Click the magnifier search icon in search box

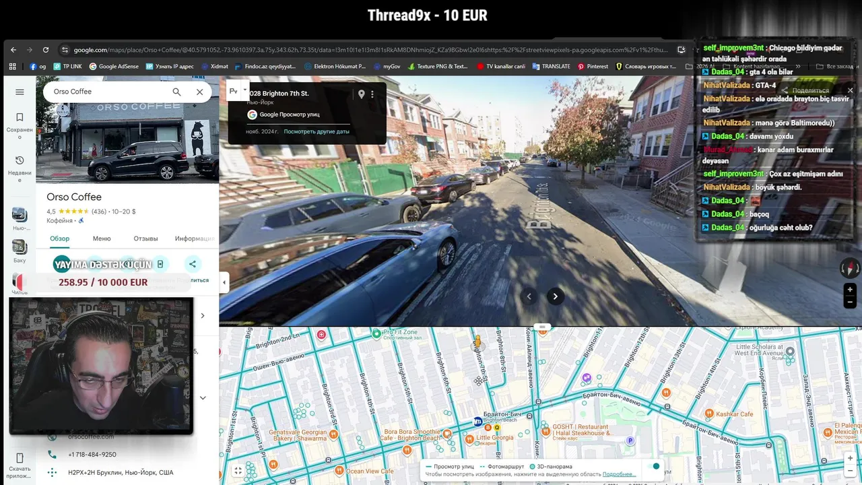tap(176, 92)
